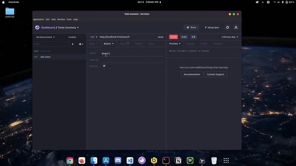296x166 pixels.
Task: Click the Prefix input field
Action: pyautogui.click(x=133, y=60)
